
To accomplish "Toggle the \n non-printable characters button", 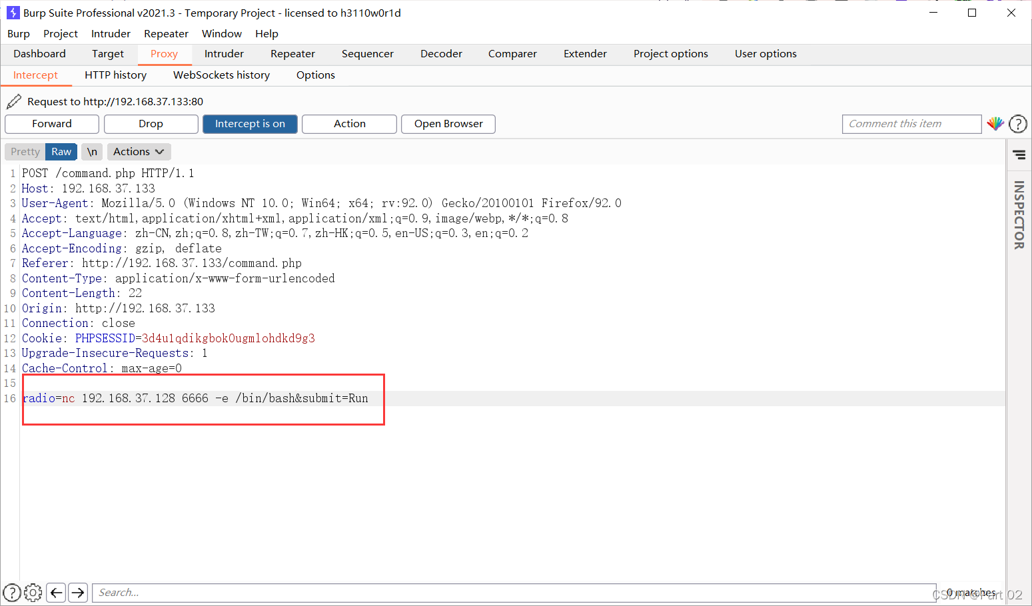I will coord(92,152).
